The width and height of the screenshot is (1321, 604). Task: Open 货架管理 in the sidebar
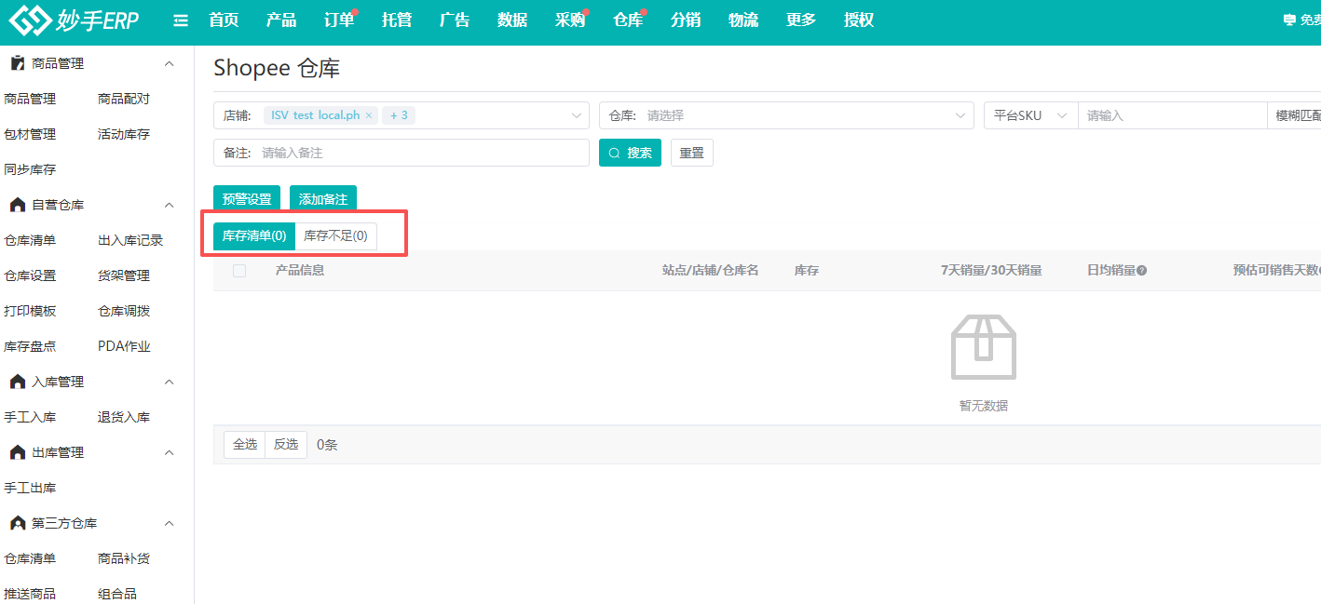pyautogui.click(x=124, y=275)
